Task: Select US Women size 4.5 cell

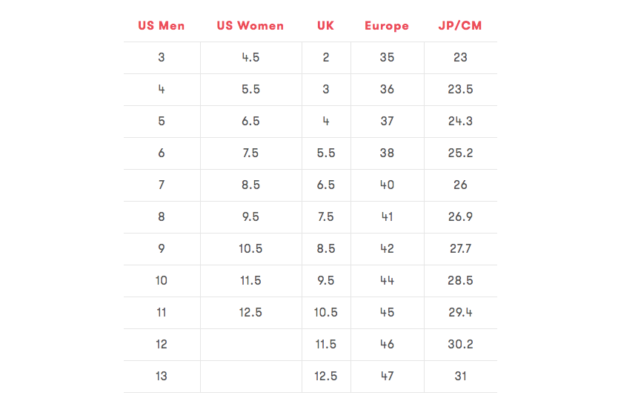Action: [250, 58]
